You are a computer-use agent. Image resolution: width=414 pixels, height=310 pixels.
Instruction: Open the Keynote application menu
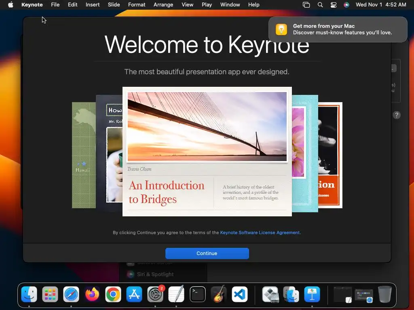tap(32, 5)
